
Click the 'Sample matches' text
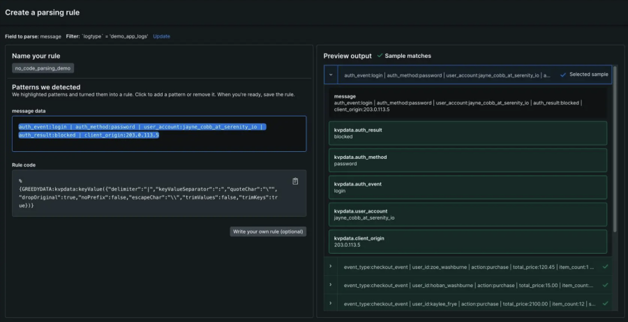pyautogui.click(x=408, y=56)
